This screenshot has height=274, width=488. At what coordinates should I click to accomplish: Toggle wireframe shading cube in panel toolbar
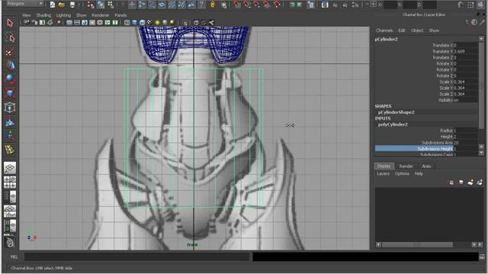coord(127,22)
